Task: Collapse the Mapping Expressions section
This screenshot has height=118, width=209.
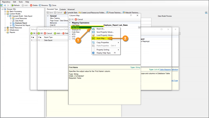Action: [70, 23]
